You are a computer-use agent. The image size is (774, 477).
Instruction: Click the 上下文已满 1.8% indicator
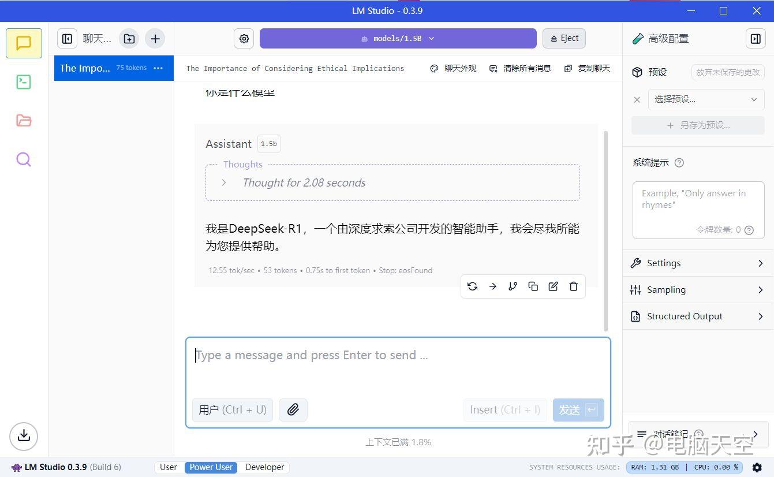pos(398,442)
